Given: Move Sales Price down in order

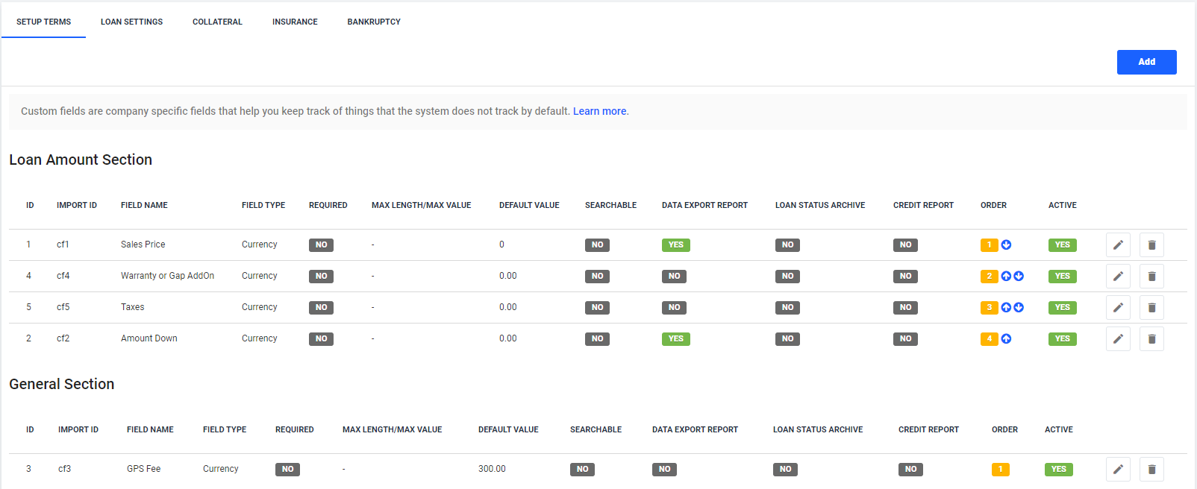Looking at the screenshot, I should click(1006, 245).
